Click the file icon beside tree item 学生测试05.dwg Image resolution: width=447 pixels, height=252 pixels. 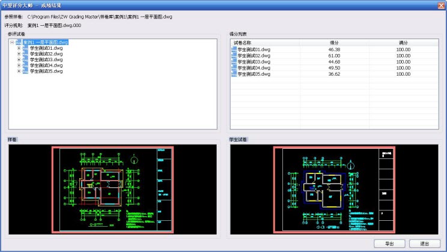(x=26, y=71)
